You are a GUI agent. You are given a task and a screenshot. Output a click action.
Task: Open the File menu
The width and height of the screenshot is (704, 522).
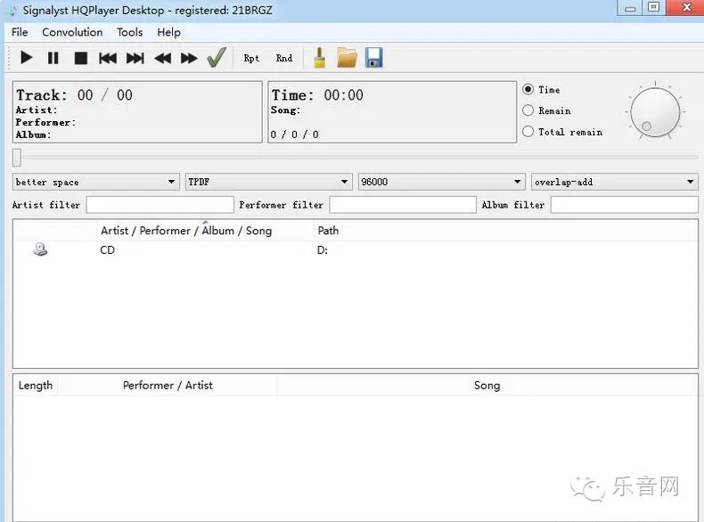tap(20, 32)
